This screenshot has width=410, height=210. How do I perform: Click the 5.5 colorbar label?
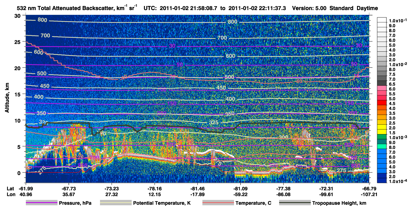tap(392, 94)
